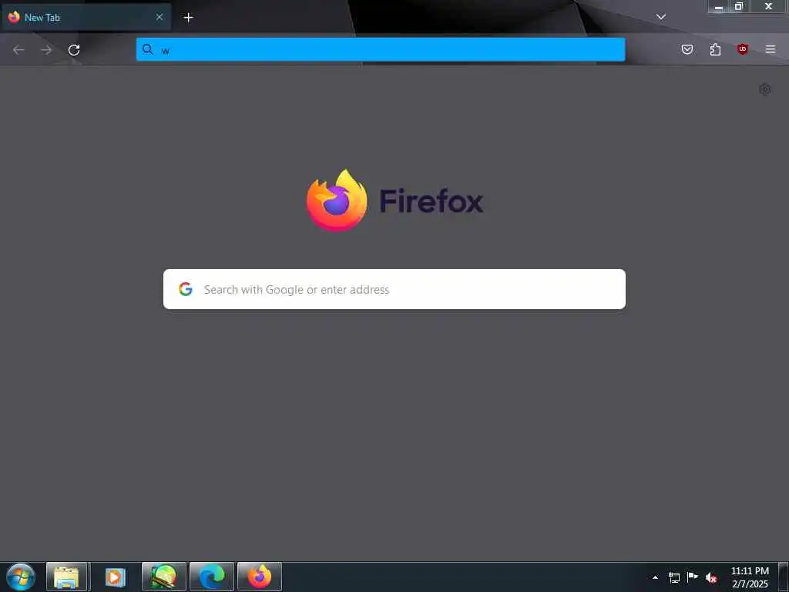The height and width of the screenshot is (592, 789).
Task: Click the muted volume speaker icon
Action: (711, 578)
